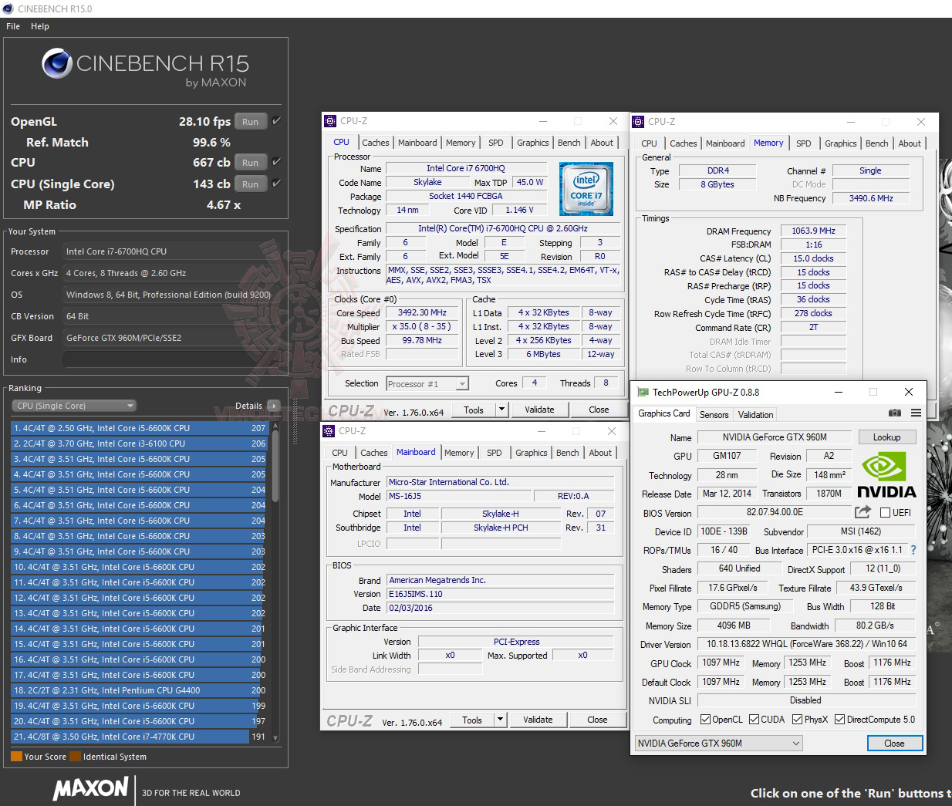Open the Help menu in Cinebench
This screenshot has height=806, width=952.
click(40, 26)
